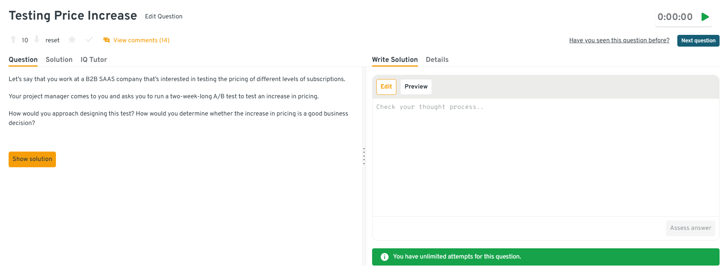Click the Edit Question link
Screen dimensions: 727x273
(164, 16)
